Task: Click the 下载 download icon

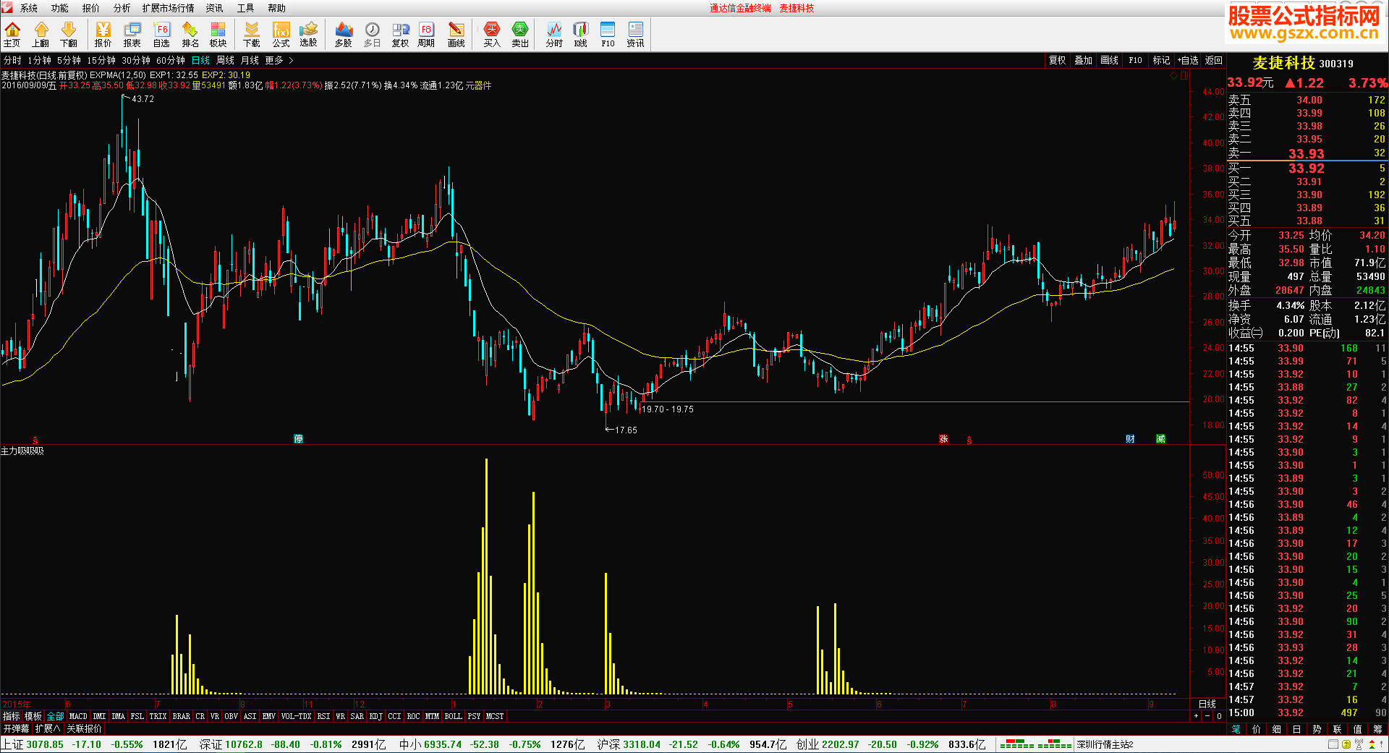Action: point(252,34)
